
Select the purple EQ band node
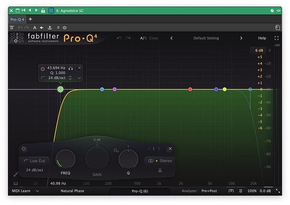pos(114,89)
